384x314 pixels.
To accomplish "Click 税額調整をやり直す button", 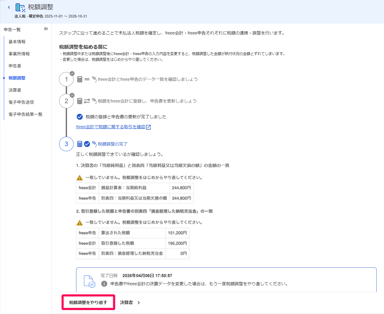I will pos(88,302).
